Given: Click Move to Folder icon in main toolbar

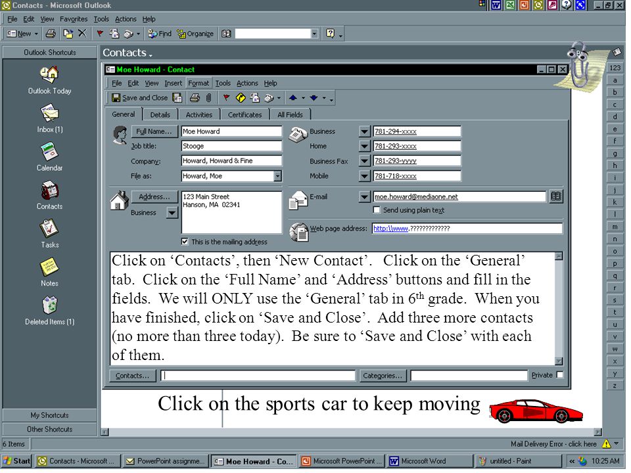Looking at the screenshot, I should point(68,34).
